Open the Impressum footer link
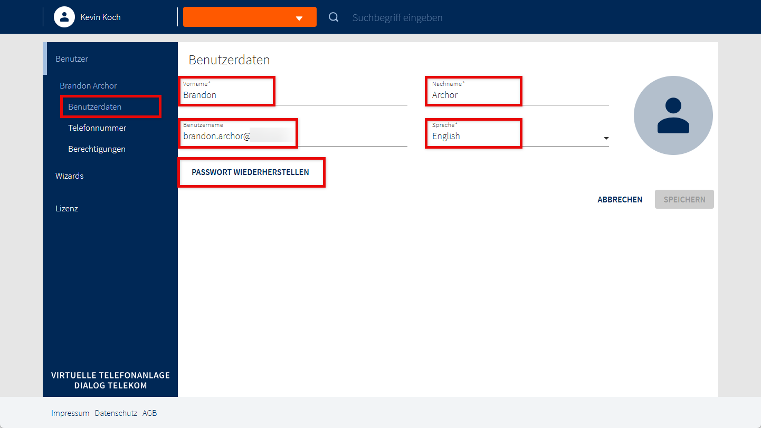The image size is (761, 428). [70, 413]
